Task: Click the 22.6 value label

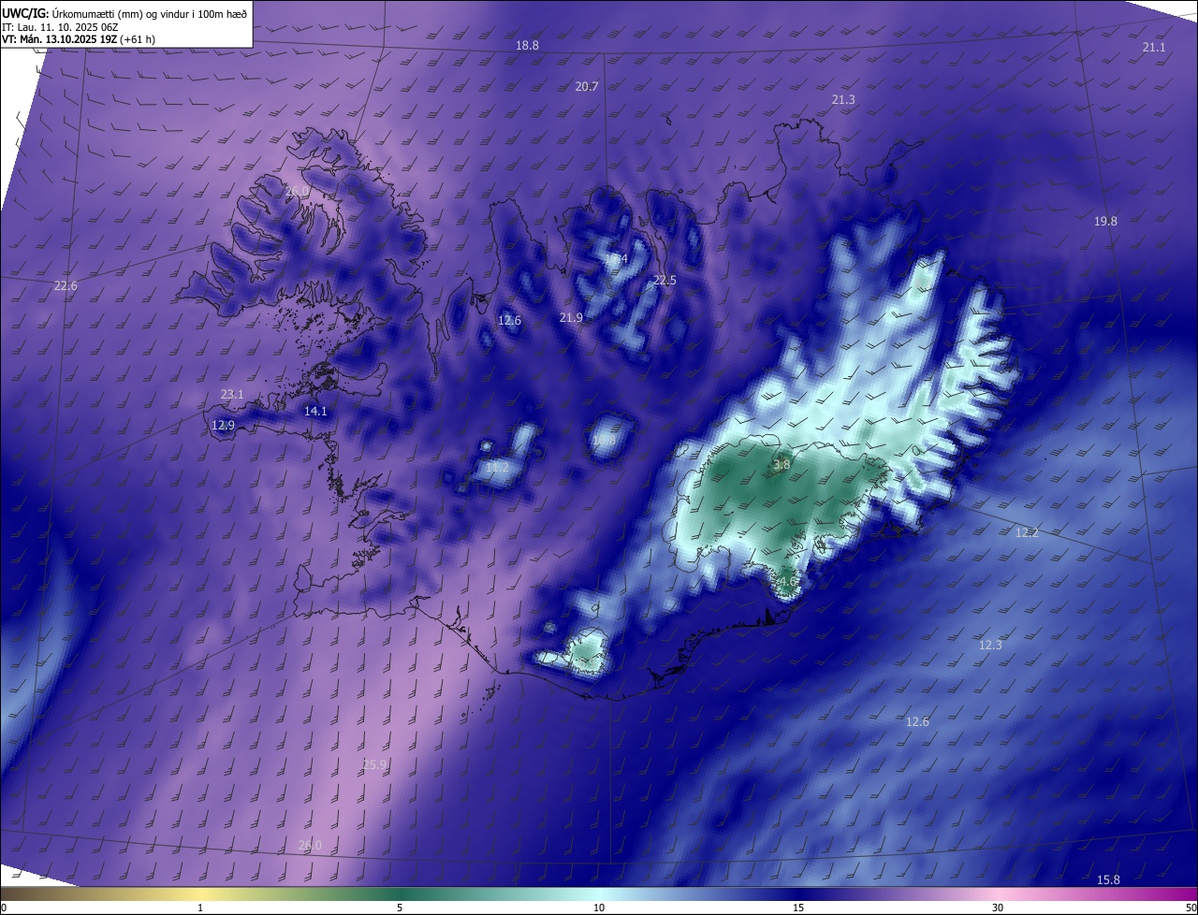Action: (x=66, y=286)
